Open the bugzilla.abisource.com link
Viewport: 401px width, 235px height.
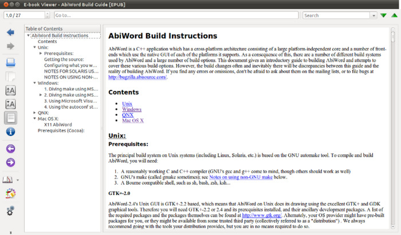pos(137,77)
